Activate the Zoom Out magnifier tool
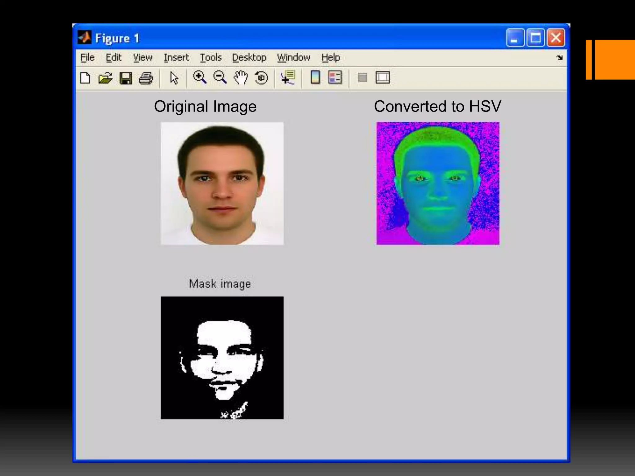Screen dimensions: 635x476 (x=220, y=77)
